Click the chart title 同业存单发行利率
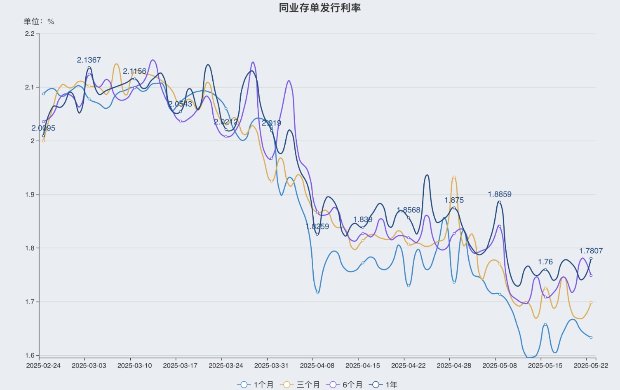Viewport: 620px width, 390px height. coord(319,8)
